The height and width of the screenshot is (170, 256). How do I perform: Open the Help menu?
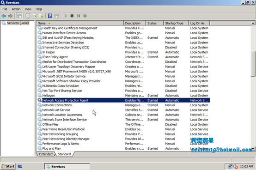(x=39, y=9)
